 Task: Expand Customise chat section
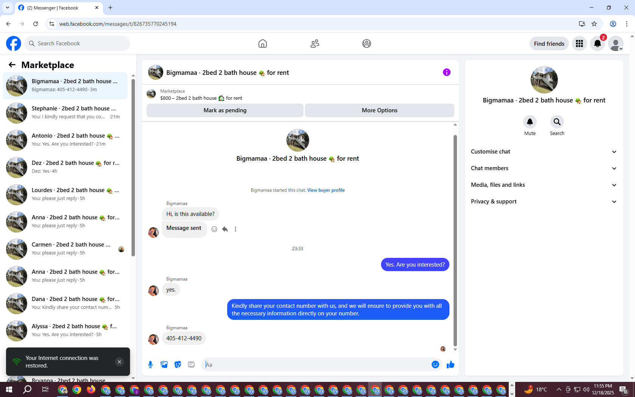(x=544, y=152)
